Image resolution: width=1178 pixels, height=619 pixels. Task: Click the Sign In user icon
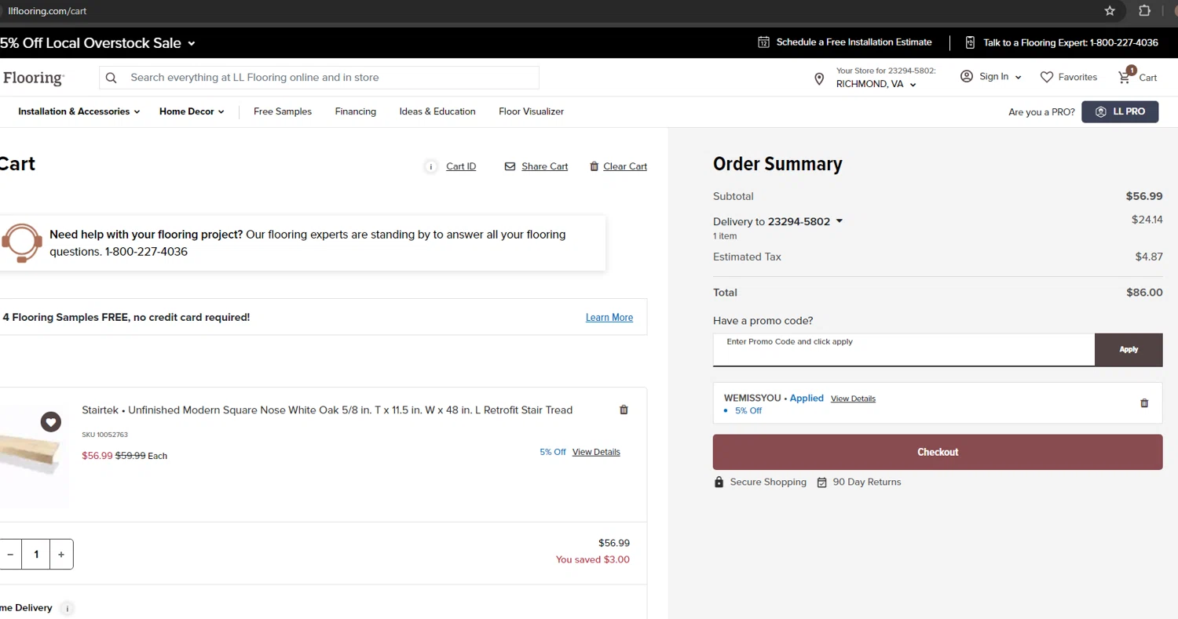[967, 77]
